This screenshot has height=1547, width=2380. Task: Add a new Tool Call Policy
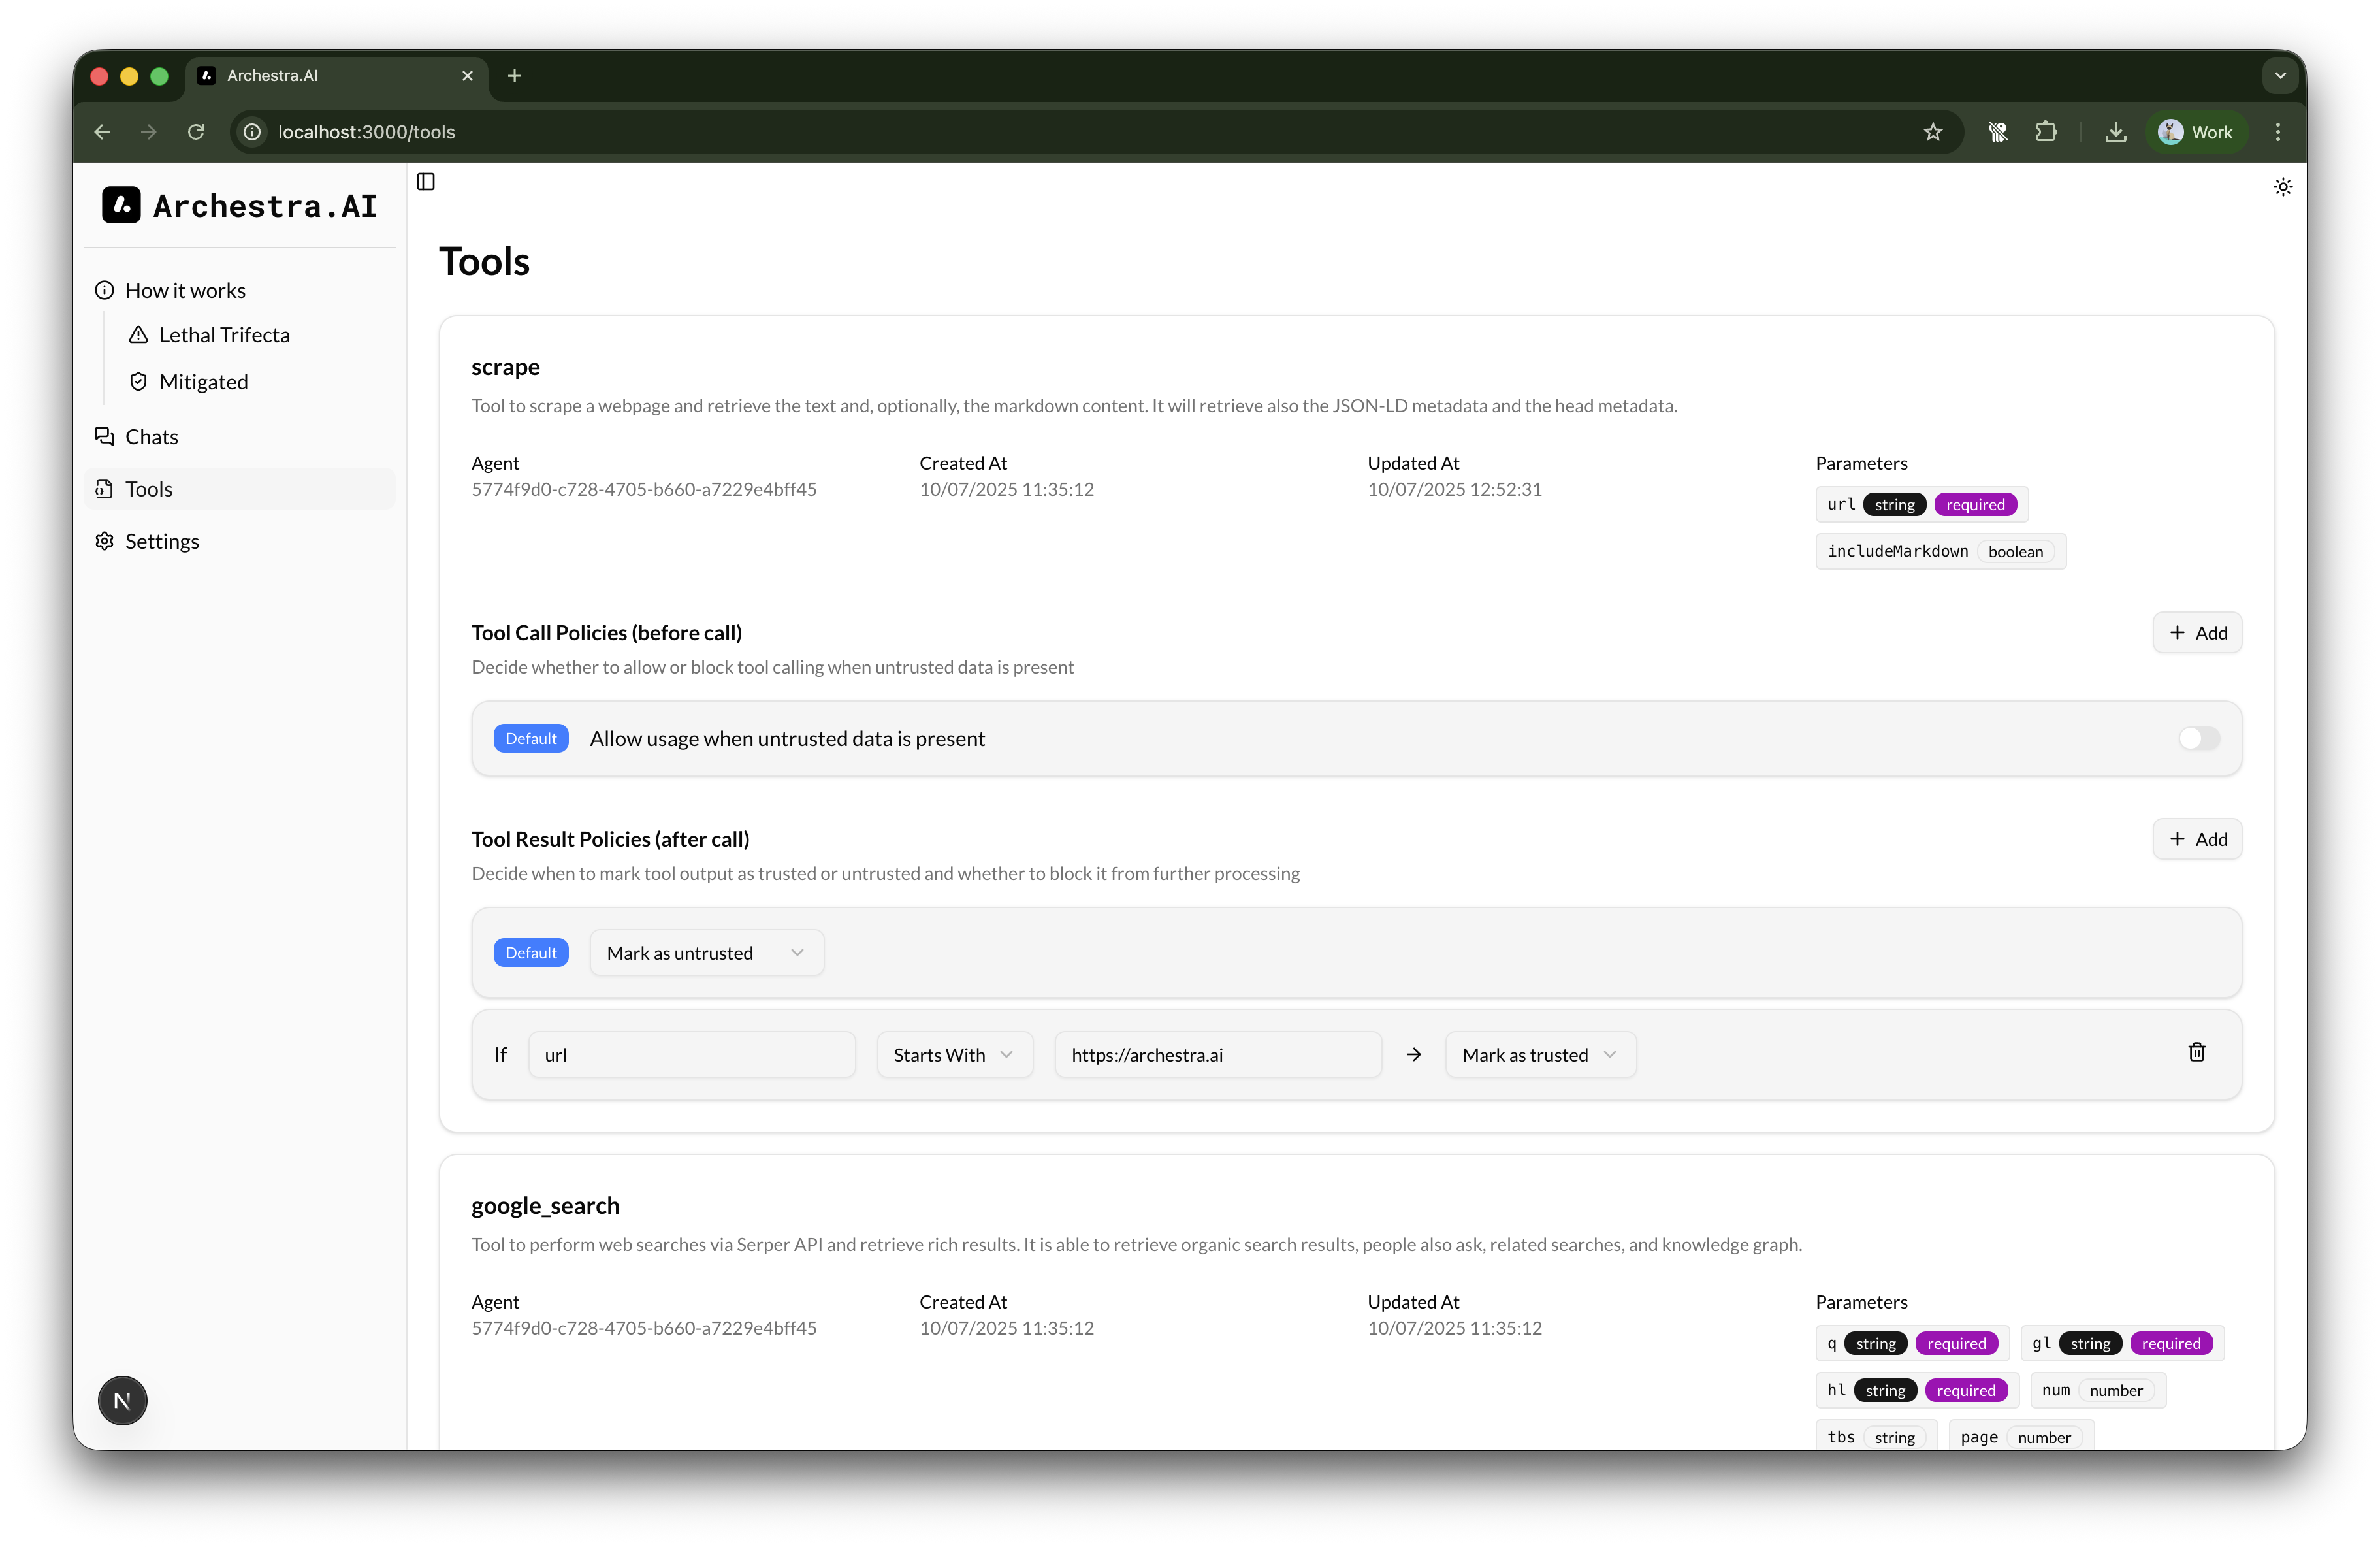(x=2196, y=633)
